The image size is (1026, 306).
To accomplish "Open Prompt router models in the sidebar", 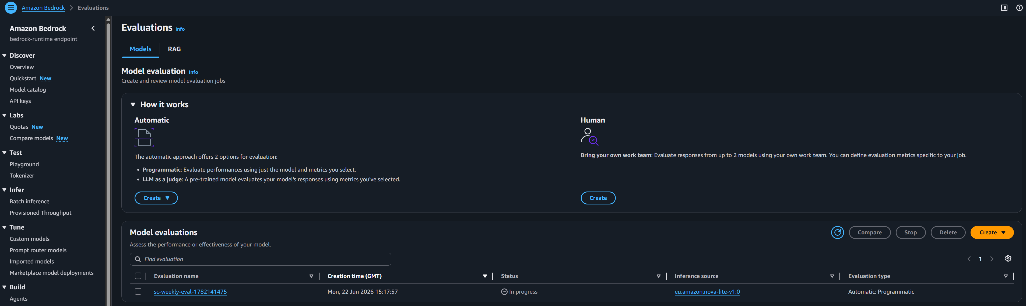I will 38,250.
